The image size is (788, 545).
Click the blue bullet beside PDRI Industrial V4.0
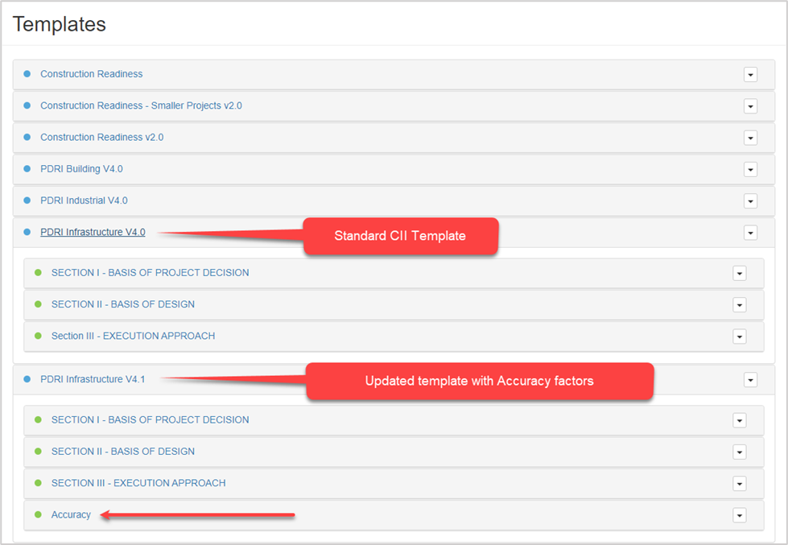27,200
